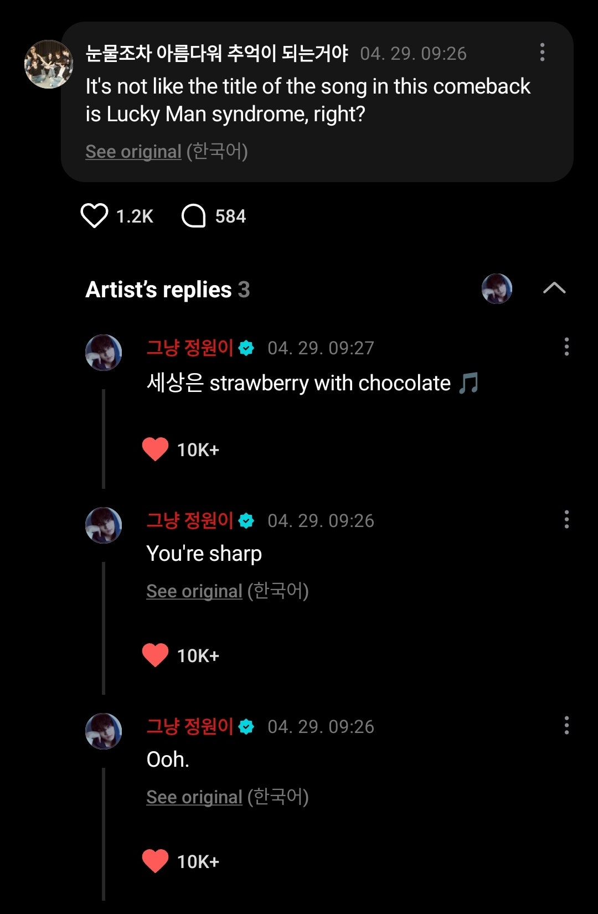
Task: Unlike the "You're sharp" reply
Action: coord(155,655)
